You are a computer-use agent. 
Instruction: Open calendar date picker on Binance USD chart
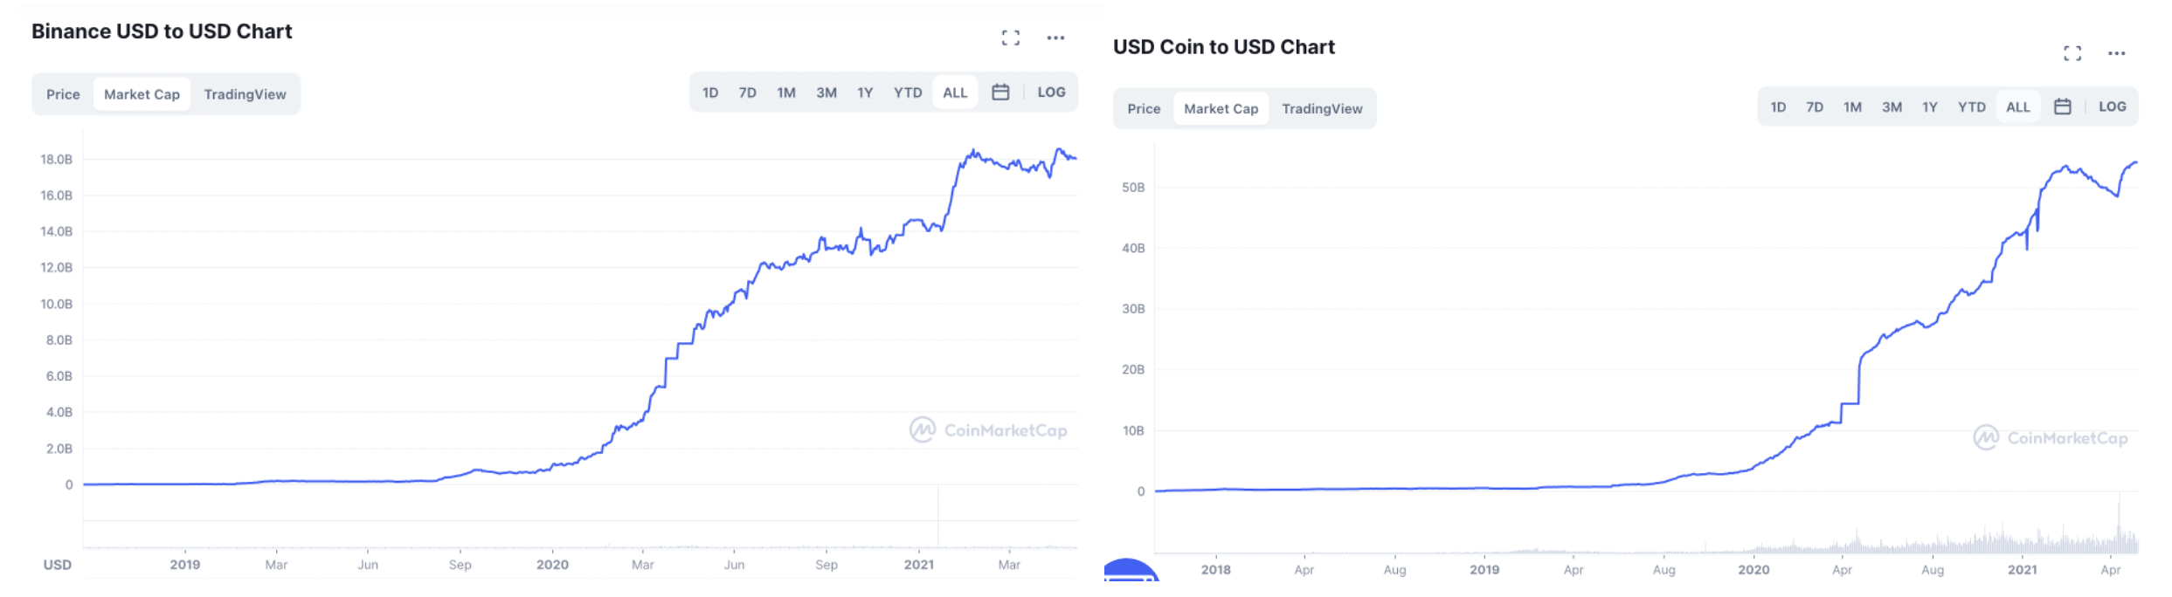(x=1000, y=93)
